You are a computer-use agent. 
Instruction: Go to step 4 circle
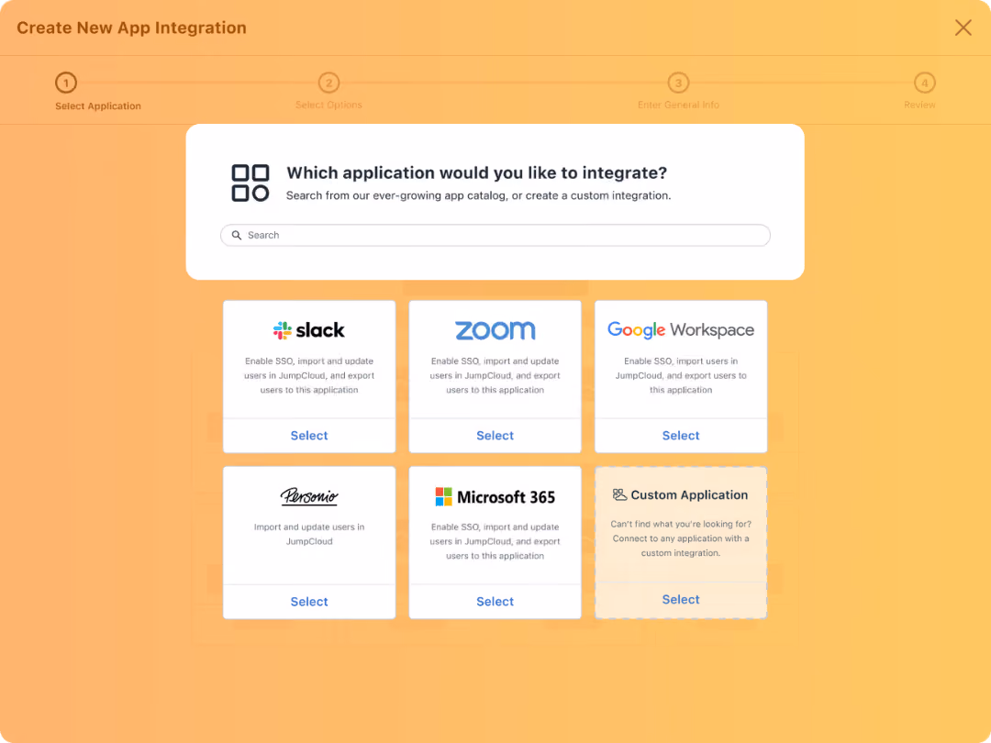pos(925,83)
